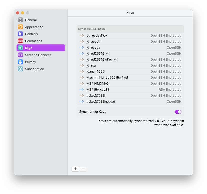The width and height of the screenshot is (207, 194).
Task: Select the id_ed25519wKey M1 key name
Action: click(102, 60)
